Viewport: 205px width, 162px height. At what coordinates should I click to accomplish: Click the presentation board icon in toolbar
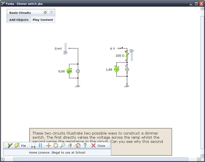point(33,145)
